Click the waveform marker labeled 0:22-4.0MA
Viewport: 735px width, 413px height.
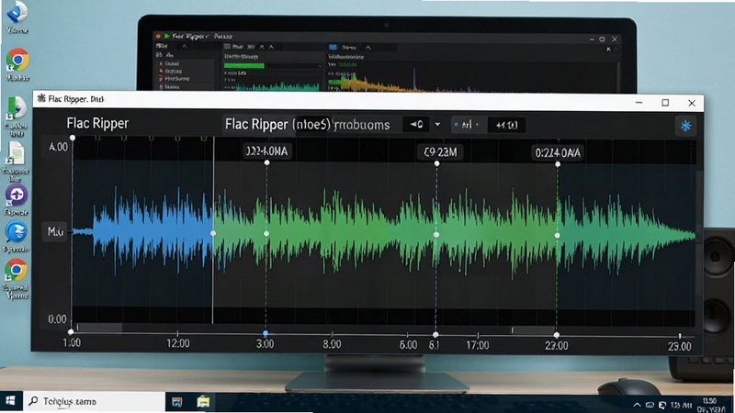[266, 151]
